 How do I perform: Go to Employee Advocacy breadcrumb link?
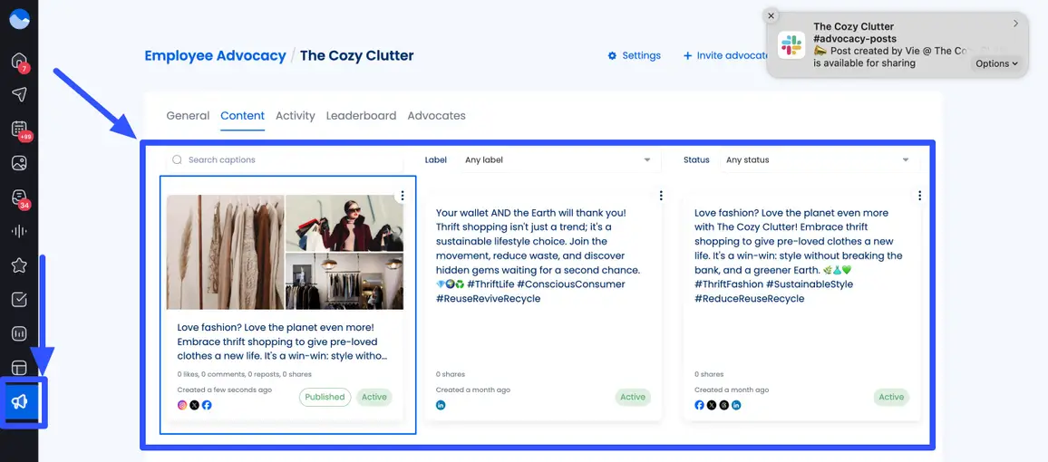215,55
